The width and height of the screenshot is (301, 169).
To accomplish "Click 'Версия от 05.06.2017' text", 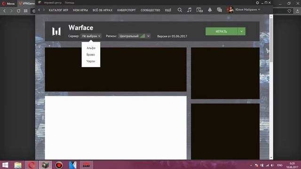I will pos(172,36).
